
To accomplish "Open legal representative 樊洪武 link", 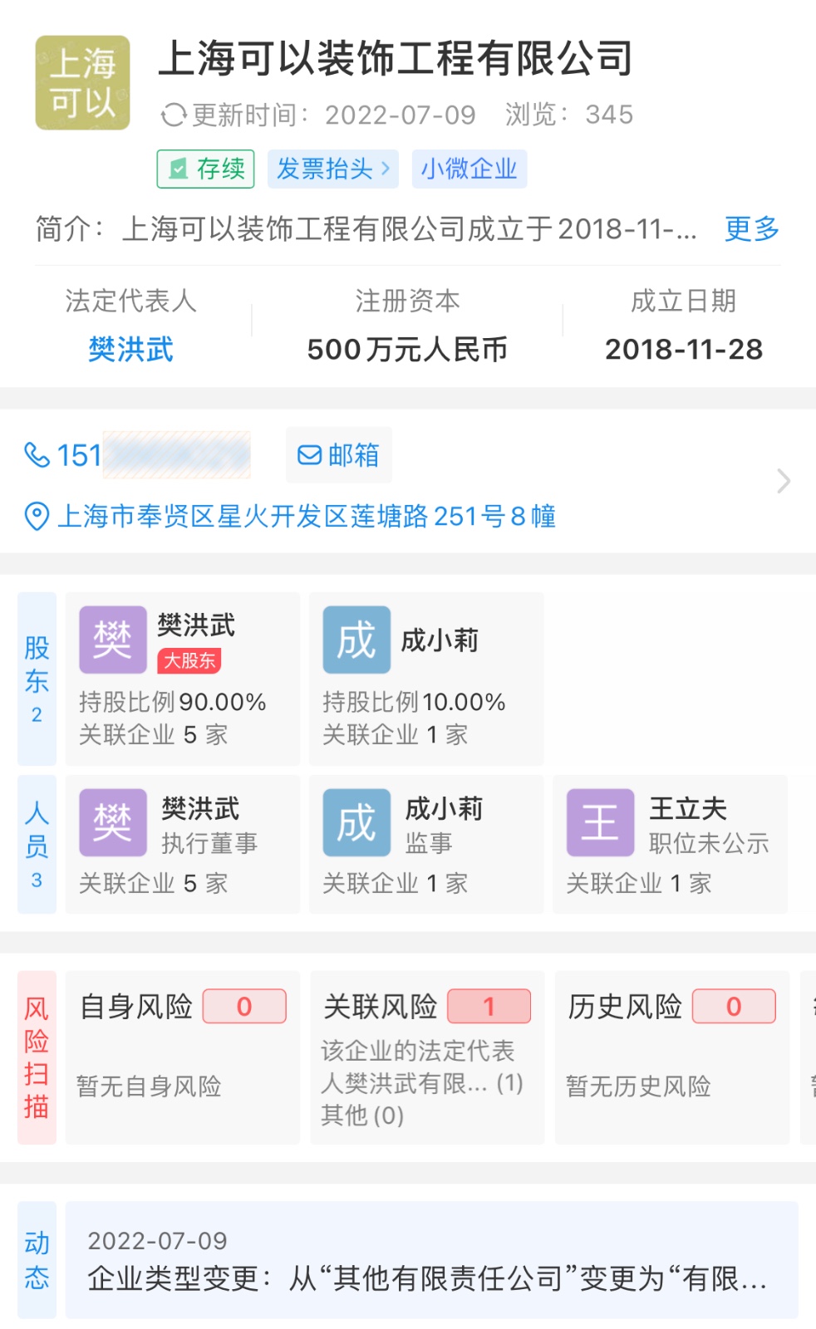I will 130,350.
